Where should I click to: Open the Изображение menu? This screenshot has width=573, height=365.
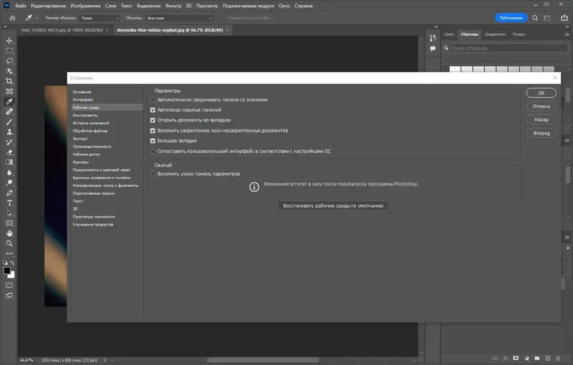pyautogui.click(x=85, y=6)
